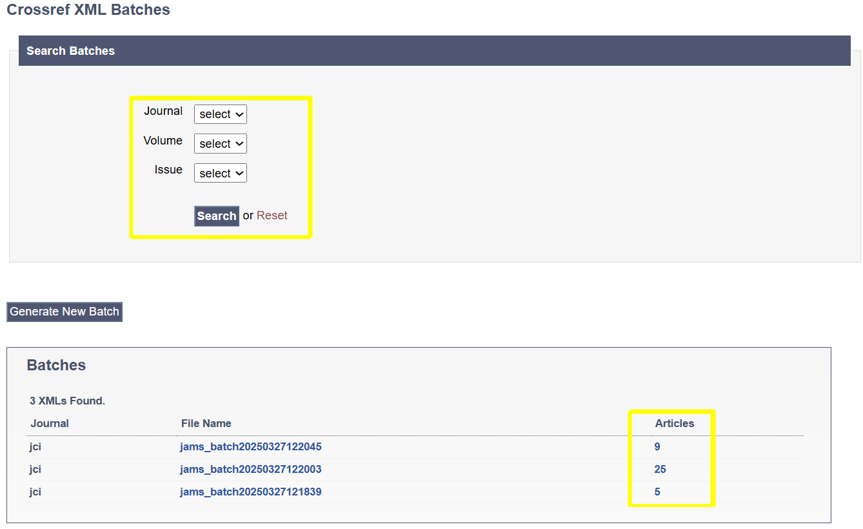Screen dimensions: 863x529
Task: Select jci in the jams_batch20250327122045 row
Action: [35, 446]
